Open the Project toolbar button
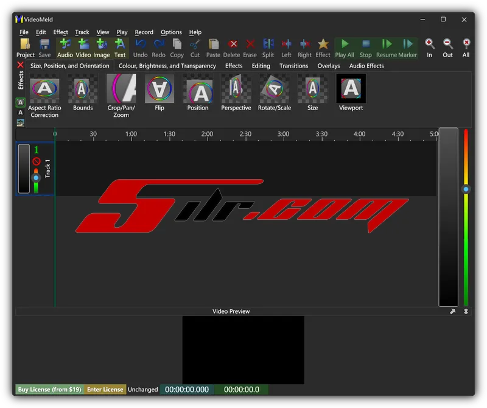 [x=26, y=48]
